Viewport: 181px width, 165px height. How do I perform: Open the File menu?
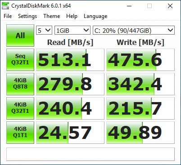coord(8,16)
